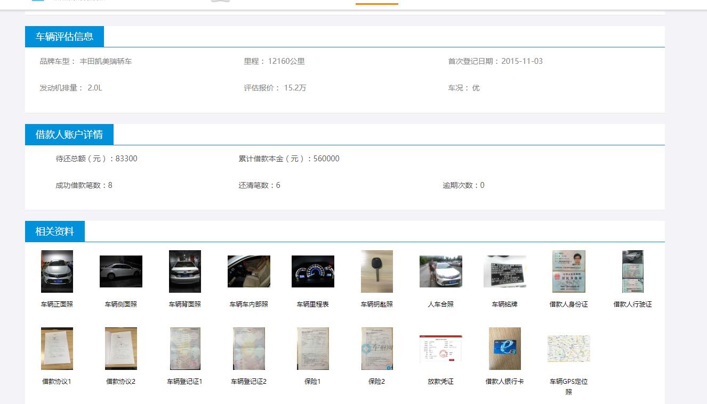707x404 pixels.
Task: View the 车辆登记证2 registration image
Action: pyautogui.click(x=248, y=349)
